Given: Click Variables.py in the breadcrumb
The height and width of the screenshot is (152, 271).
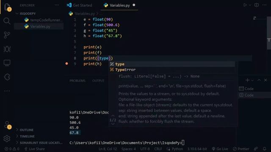Looking at the screenshot, I should pyautogui.click(x=85, y=14).
